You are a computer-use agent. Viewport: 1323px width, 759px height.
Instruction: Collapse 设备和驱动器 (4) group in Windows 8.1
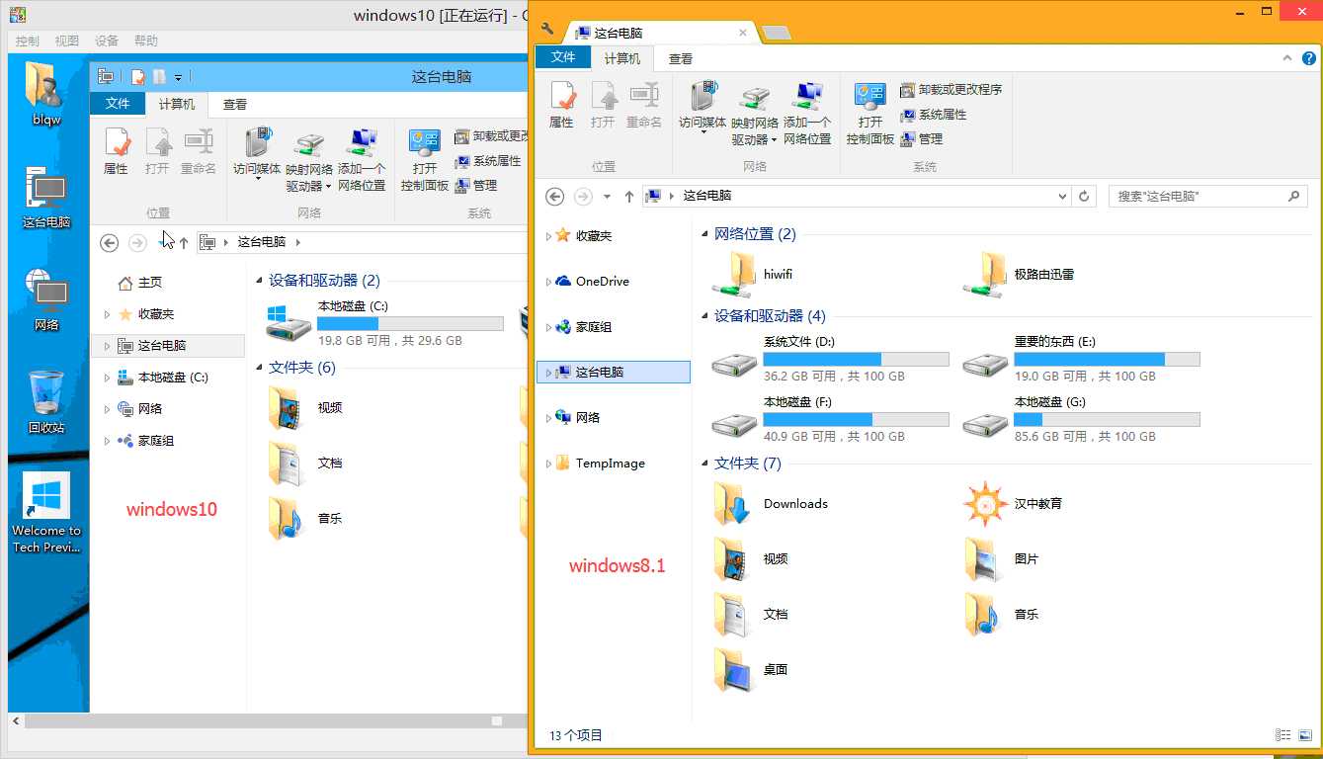click(704, 316)
